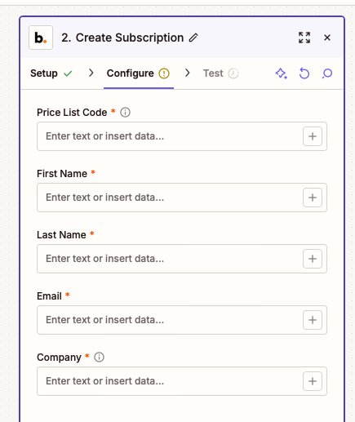Click the Configure warning status icon

tap(164, 73)
